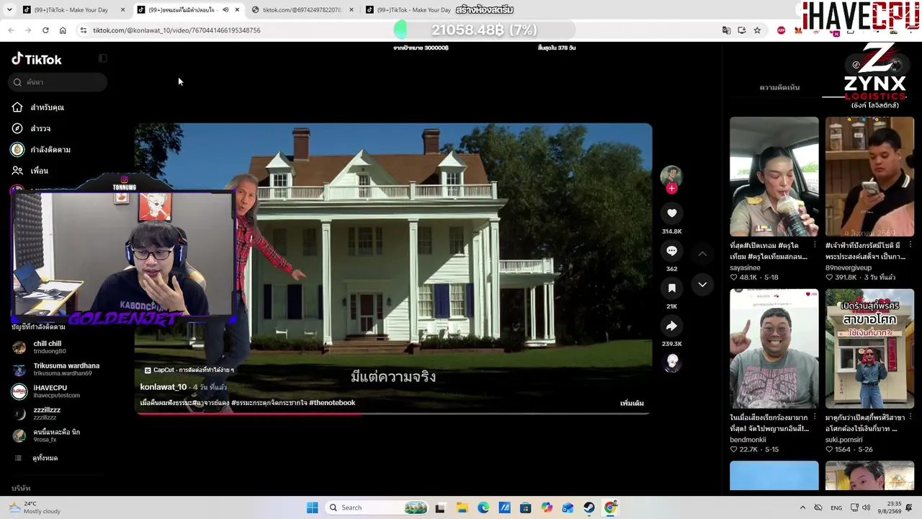Reload the current page

[45, 30]
